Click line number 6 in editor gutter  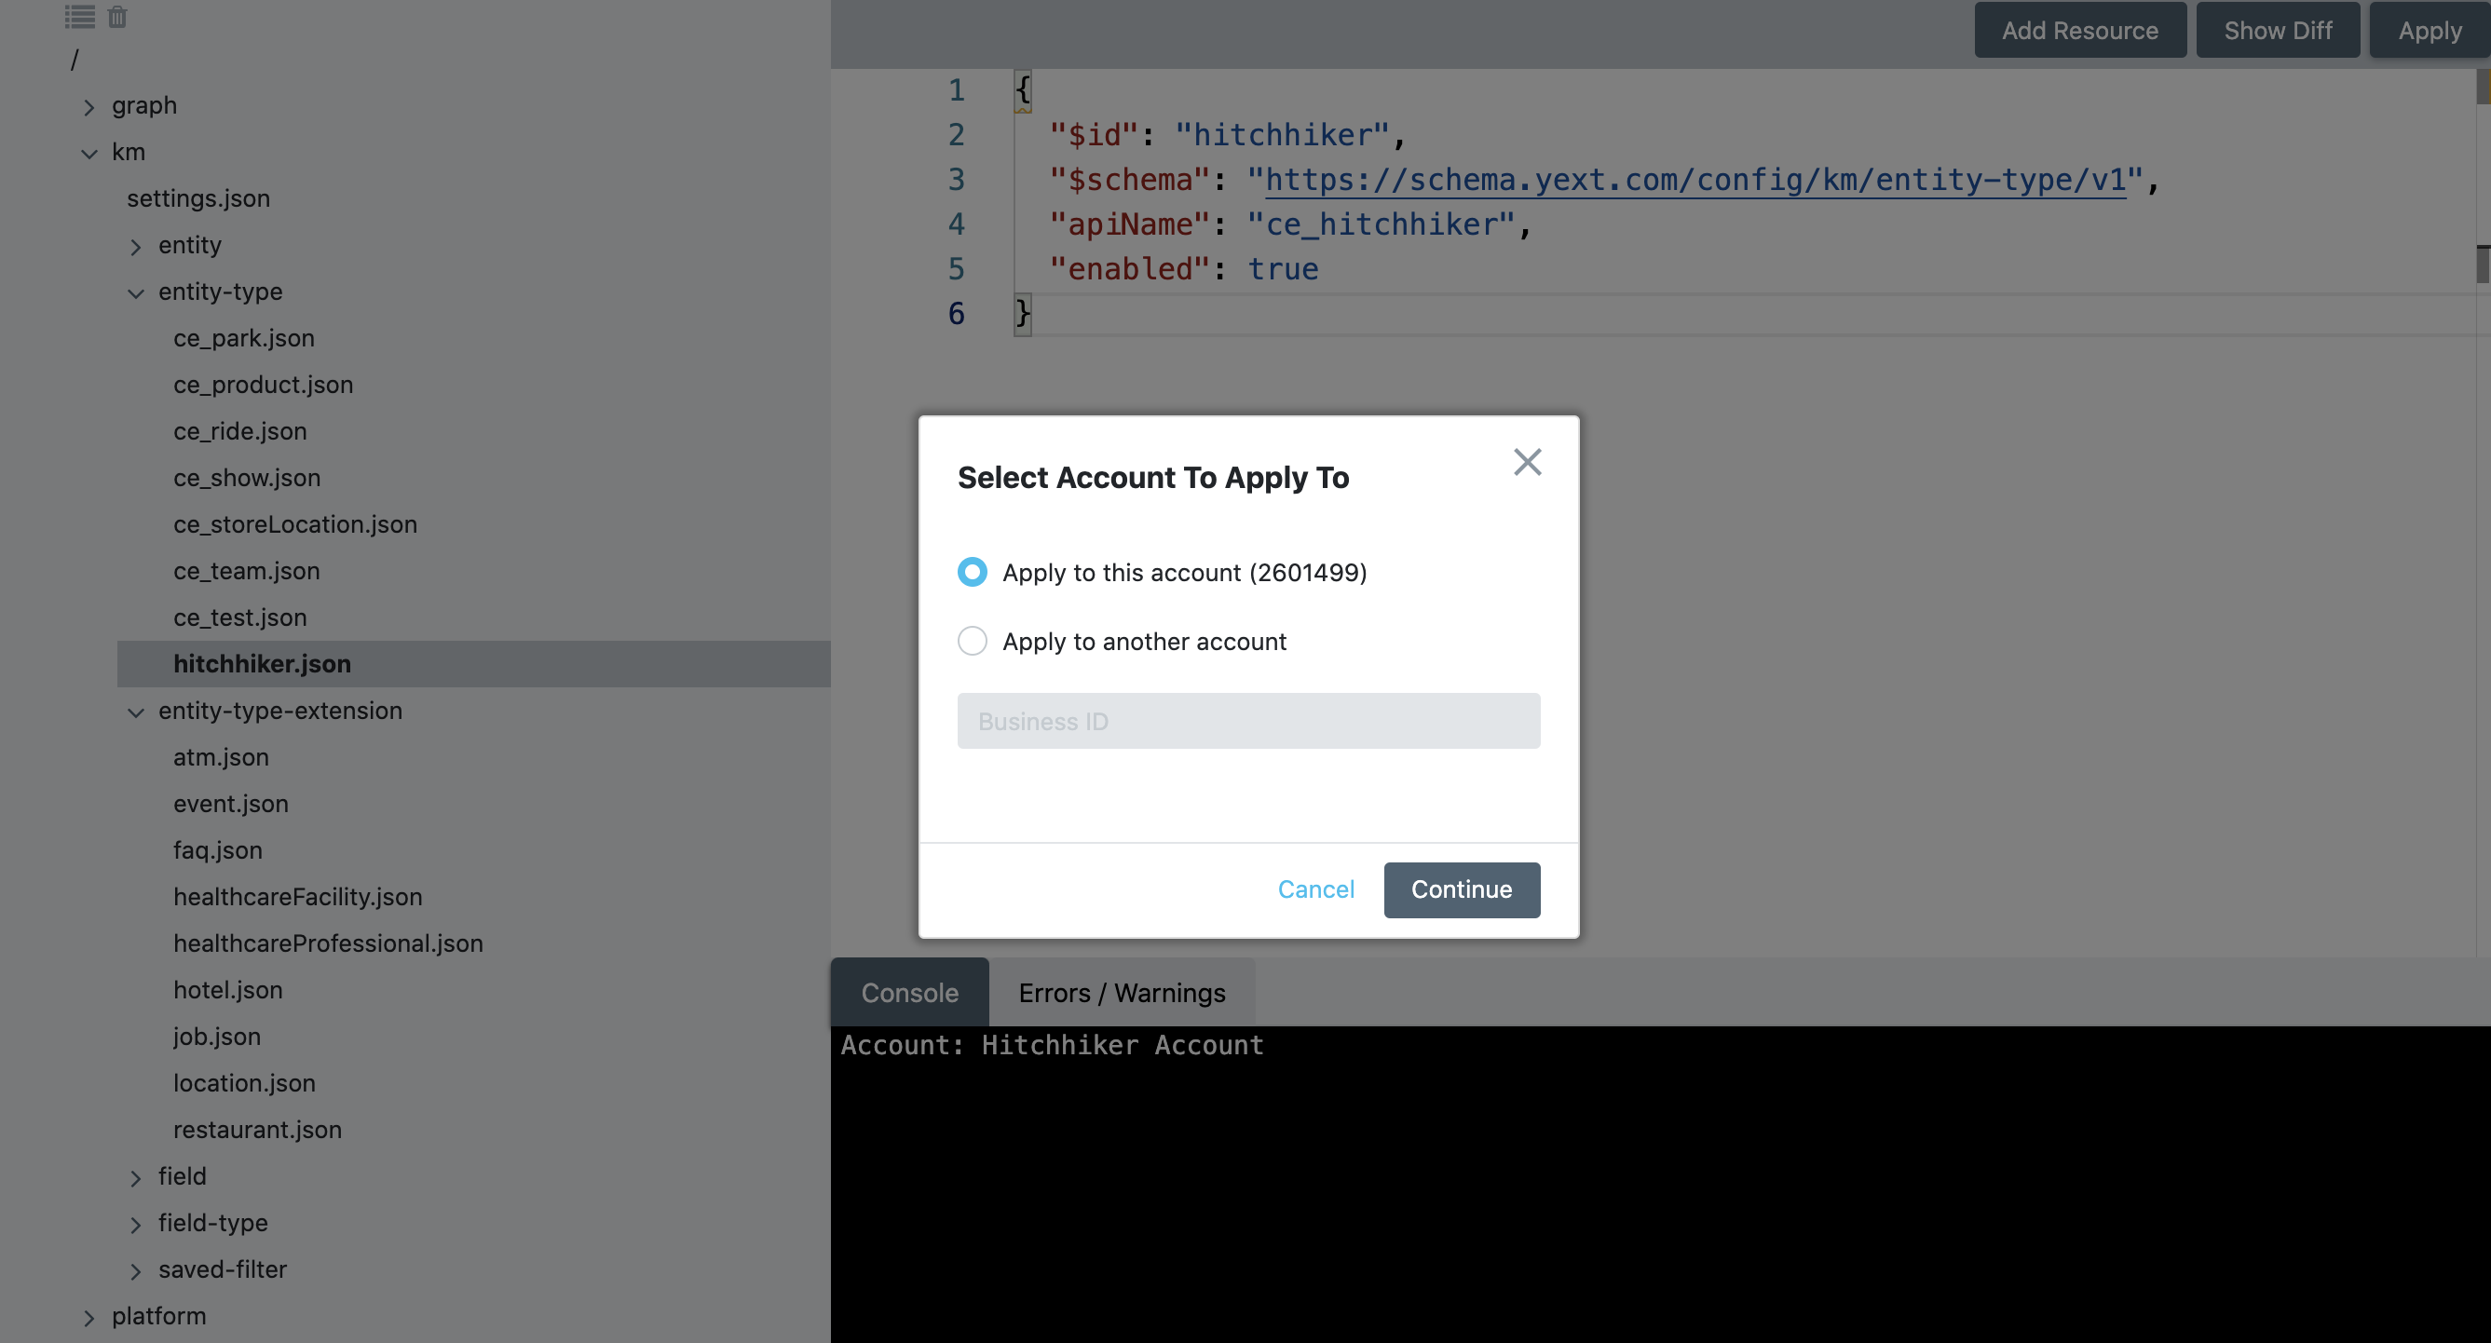(956, 313)
